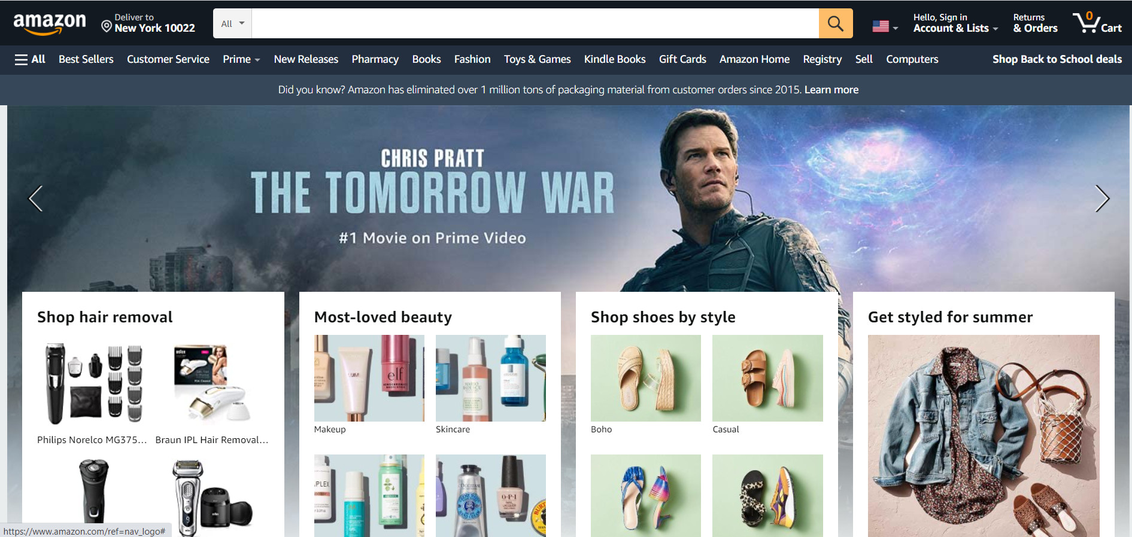This screenshot has height=537, width=1132.
Task: Expand the All search category dropdown
Action: point(232,23)
